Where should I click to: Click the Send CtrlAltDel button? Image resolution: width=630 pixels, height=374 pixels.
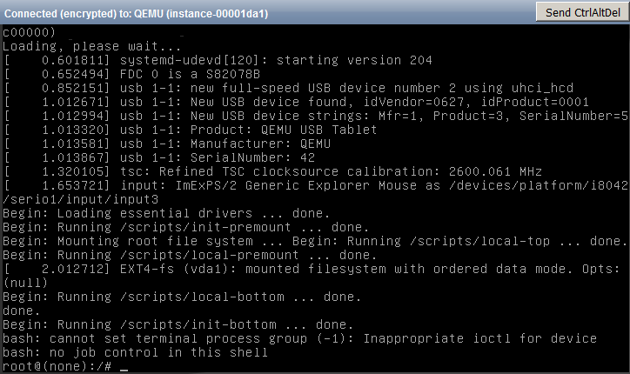[583, 12]
